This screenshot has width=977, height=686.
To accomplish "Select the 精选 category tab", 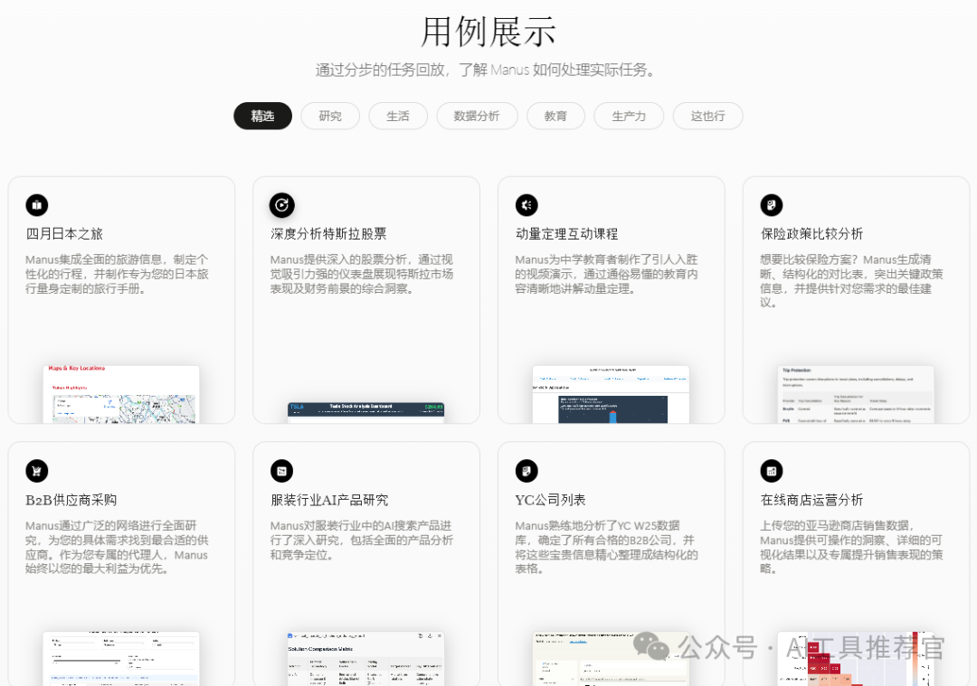I will point(263,116).
